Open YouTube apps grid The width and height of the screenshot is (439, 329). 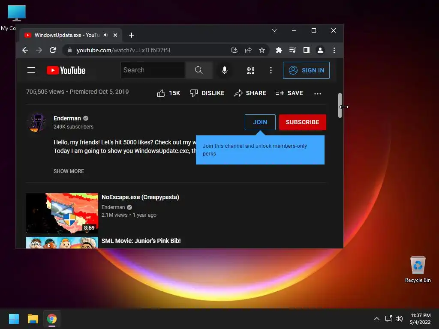coord(250,70)
